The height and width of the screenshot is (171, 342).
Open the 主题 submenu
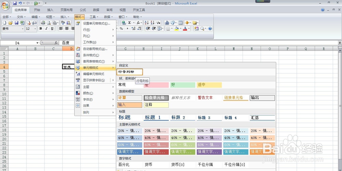tap(95, 87)
